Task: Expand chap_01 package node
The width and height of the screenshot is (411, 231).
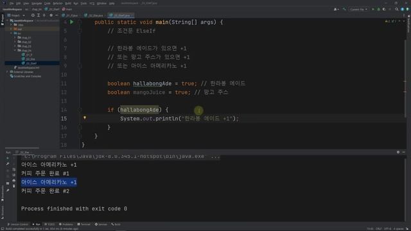Action: [x=15, y=37]
